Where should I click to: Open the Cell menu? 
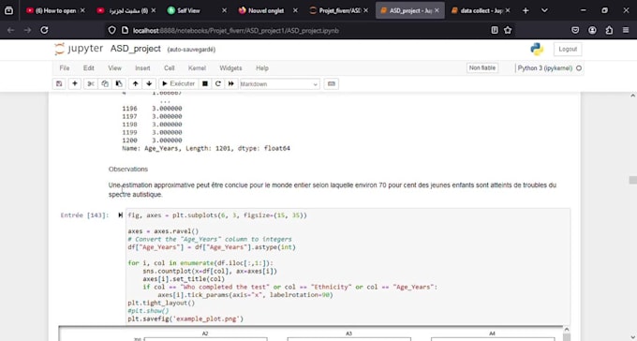click(169, 68)
